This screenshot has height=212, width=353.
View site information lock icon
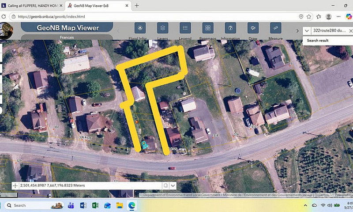(14, 16)
